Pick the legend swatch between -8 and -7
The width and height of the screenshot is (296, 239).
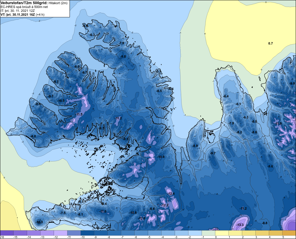pos(114,233)
